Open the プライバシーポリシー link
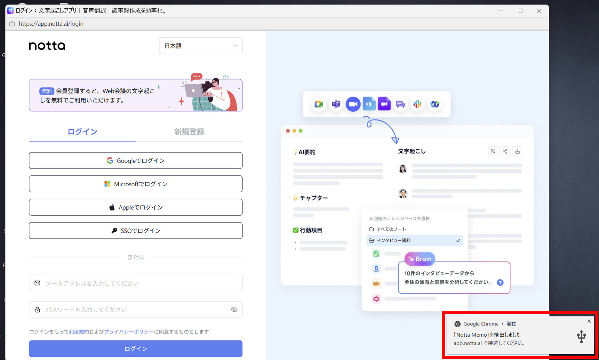This screenshot has width=599, height=360. click(129, 332)
